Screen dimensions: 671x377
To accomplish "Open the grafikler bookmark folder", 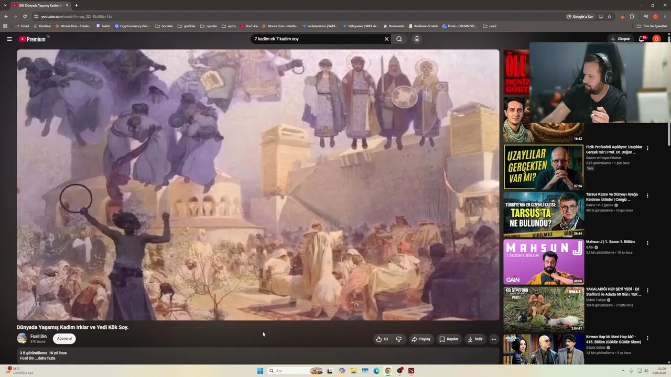I will click(x=187, y=26).
